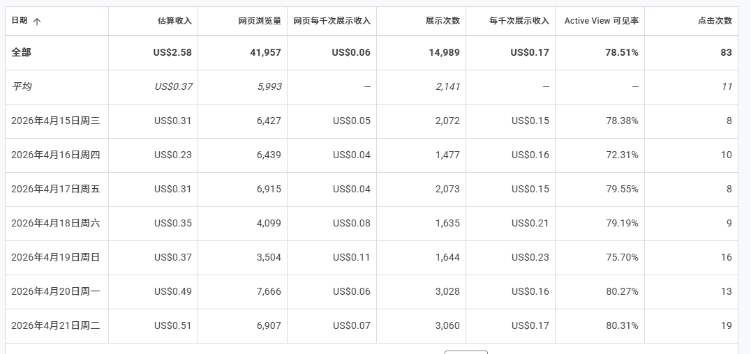Viewport: 751px width, 354px height.
Task: Click the impression RPM US$0.21 on 4月18日
Action: pyautogui.click(x=530, y=223)
